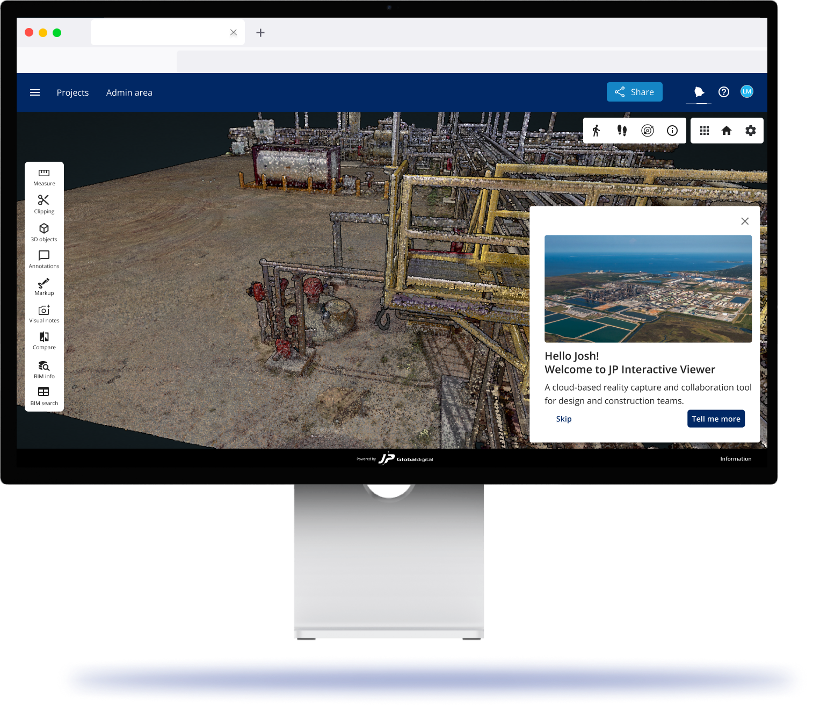Open the hamburger navigation menu

click(x=35, y=92)
